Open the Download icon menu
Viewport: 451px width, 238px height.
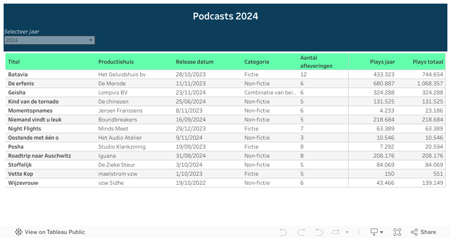click(377, 232)
